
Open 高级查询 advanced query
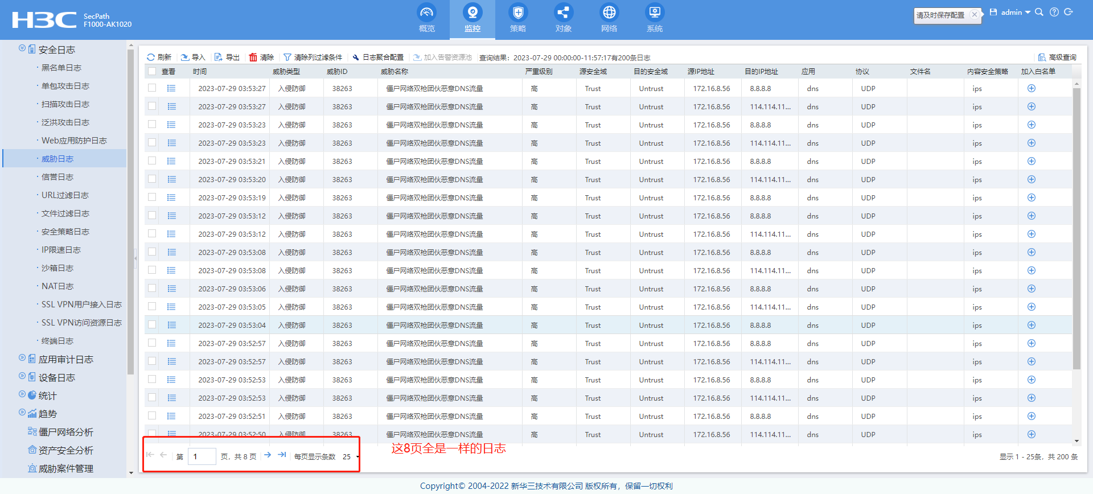coord(1057,57)
